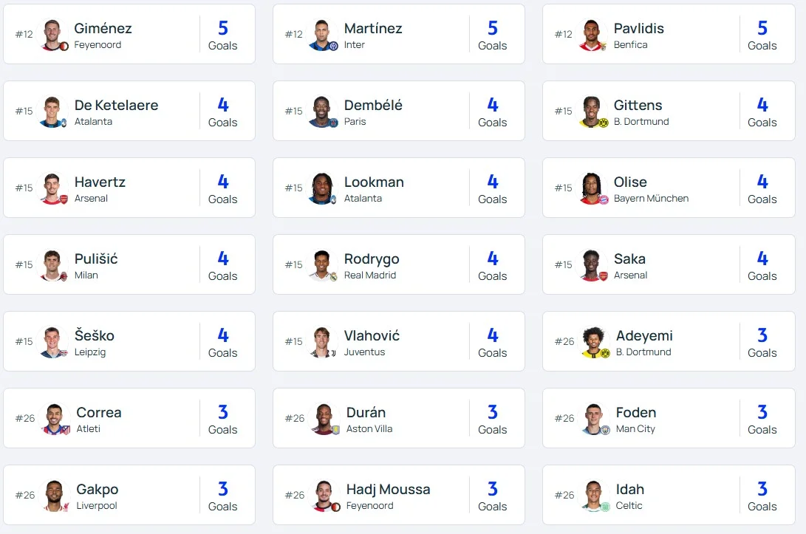Click Foden's Man City player avatar

[x=594, y=419]
